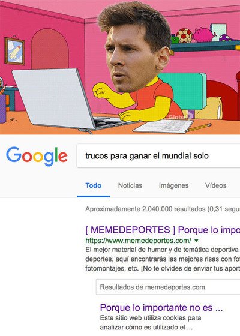Click the https://www.memedeportes.com/ URL
The image size is (240, 336).
tap(138, 241)
